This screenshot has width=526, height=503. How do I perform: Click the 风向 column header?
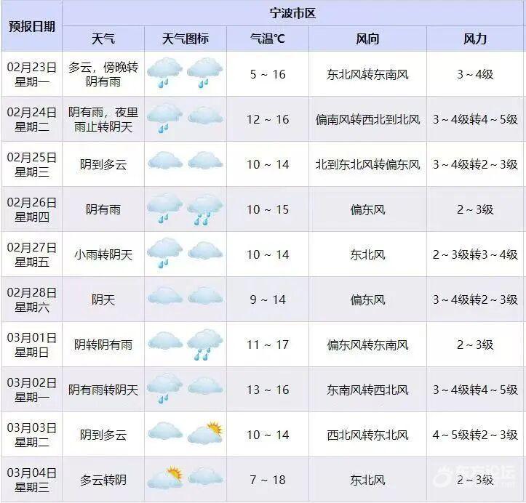tap(367, 39)
